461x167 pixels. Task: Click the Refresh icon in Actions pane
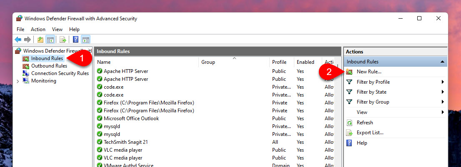point(349,123)
